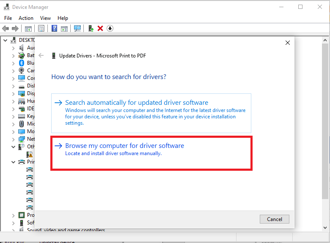Image resolution: width=330 pixels, height=243 pixels.
Task: Expand the Audio inputs category
Action: pyautogui.click(x=14, y=48)
